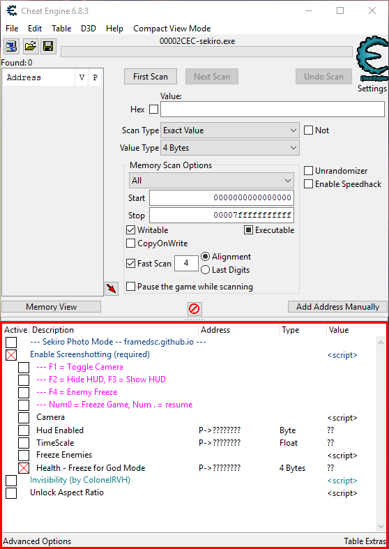Open the Value Type dropdown

coord(230,148)
